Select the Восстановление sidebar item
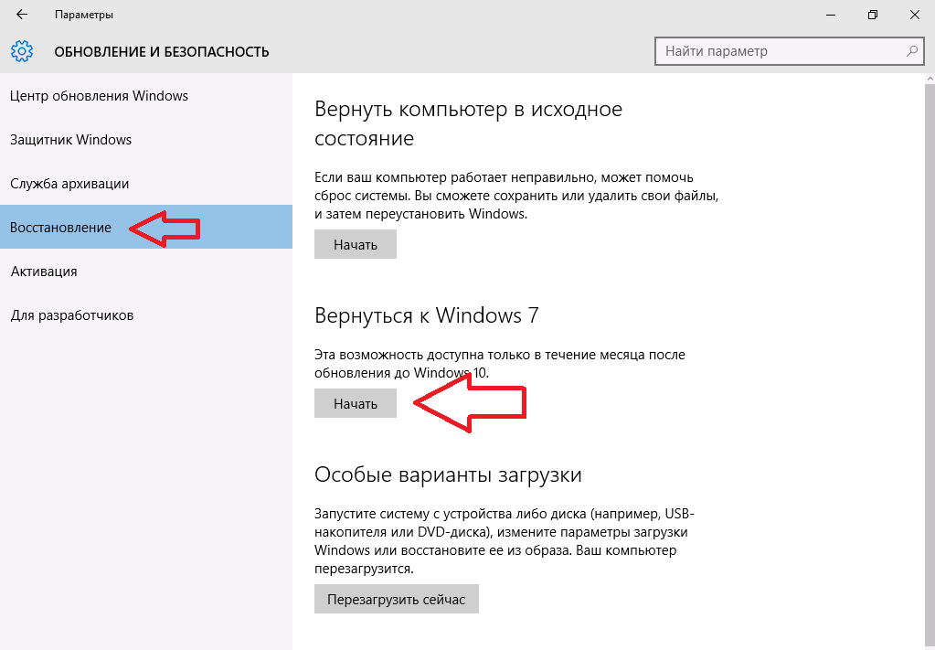 (146, 228)
